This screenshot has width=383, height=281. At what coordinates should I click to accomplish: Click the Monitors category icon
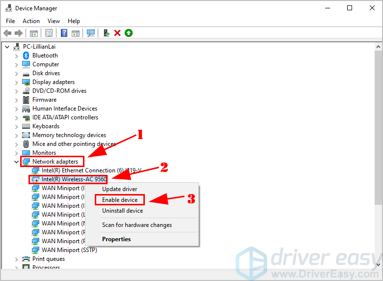(26, 153)
